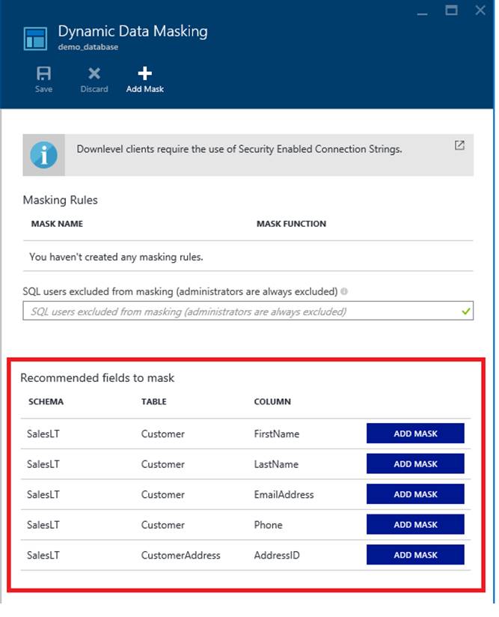Click the MASK NAME column header
The image size is (499, 617).
pos(57,224)
